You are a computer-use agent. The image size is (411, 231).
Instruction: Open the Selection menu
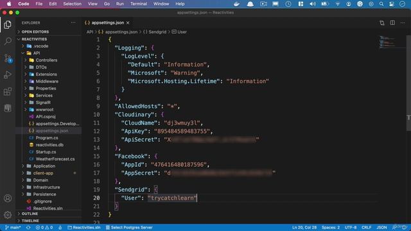tap(72, 4)
